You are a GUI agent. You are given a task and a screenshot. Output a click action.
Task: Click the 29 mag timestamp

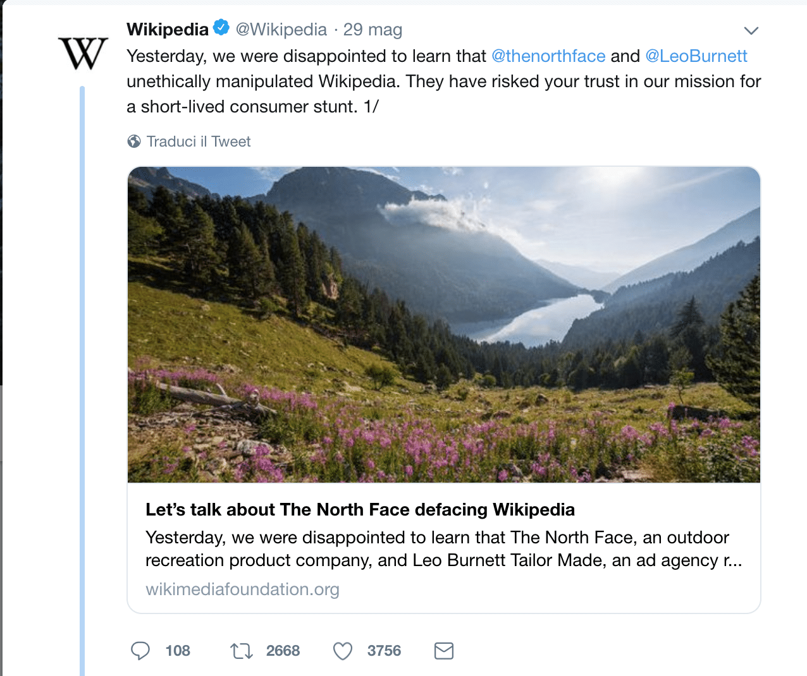[x=373, y=30]
